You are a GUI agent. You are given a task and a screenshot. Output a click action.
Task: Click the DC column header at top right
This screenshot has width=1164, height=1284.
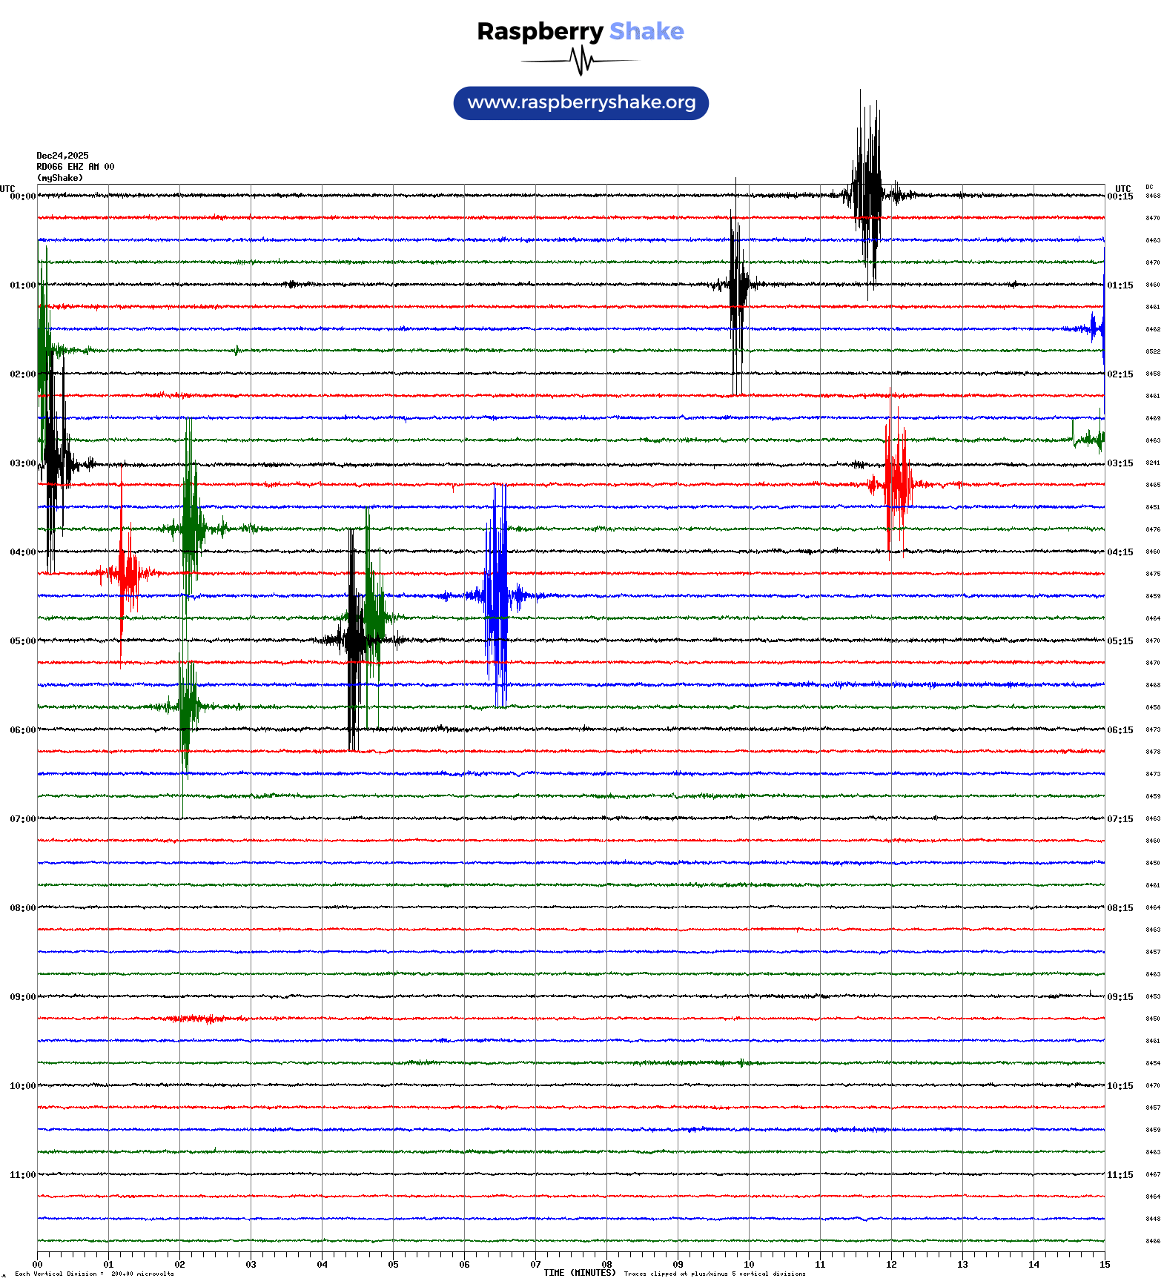1149,188
